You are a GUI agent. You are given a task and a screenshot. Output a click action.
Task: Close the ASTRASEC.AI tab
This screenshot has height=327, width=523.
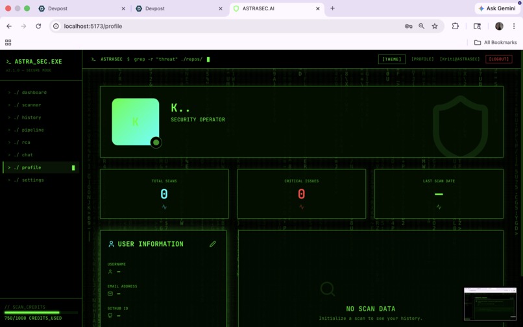coord(317,8)
